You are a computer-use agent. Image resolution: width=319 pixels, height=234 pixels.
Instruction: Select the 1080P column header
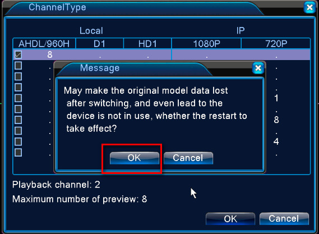(206, 44)
